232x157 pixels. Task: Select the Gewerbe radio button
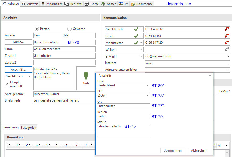[x=69, y=29]
